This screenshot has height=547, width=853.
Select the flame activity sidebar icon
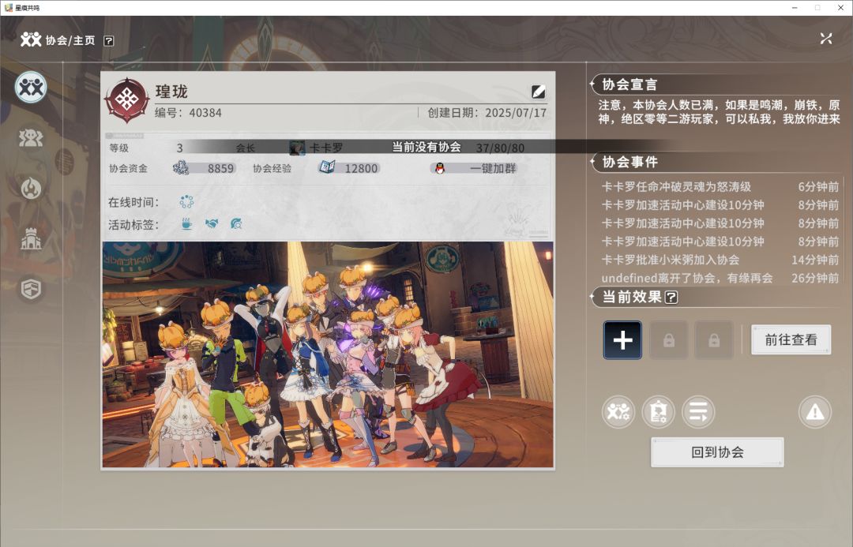(31, 188)
